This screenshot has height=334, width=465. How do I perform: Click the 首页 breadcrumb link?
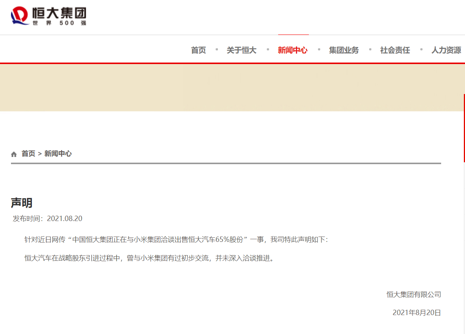pos(28,154)
